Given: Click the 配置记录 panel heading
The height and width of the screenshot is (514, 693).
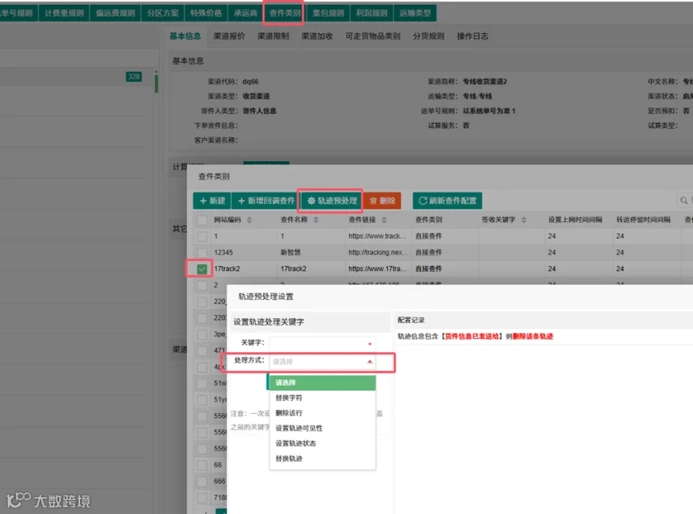Looking at the screenshot, I should (411, 321).
